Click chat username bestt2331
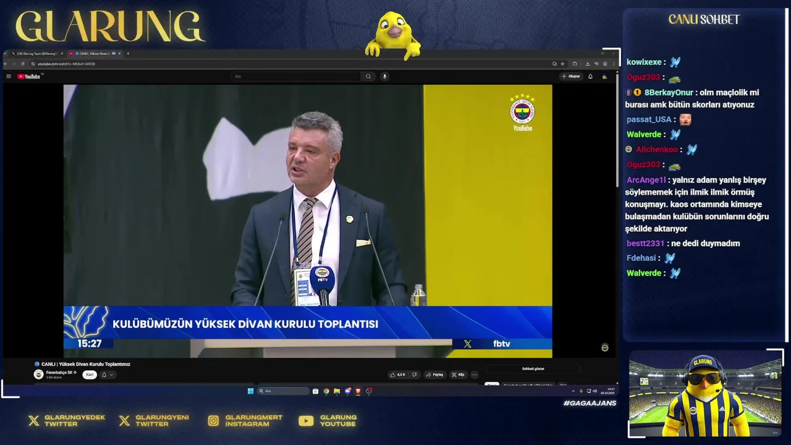This screenshot has height=445, width=791. [x=645, y=244]
